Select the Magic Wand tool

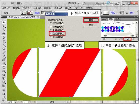[4, 30]
